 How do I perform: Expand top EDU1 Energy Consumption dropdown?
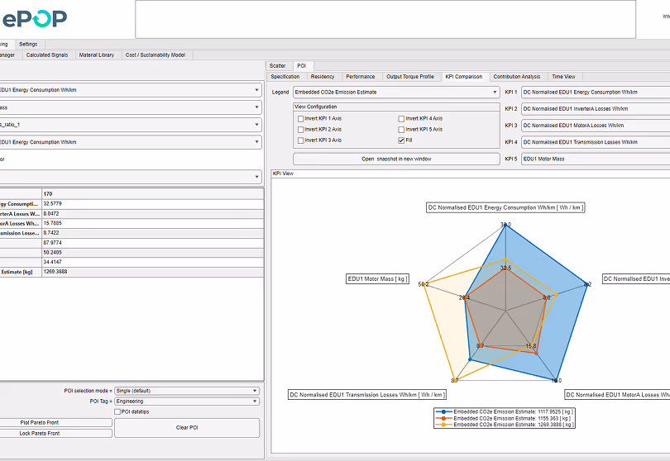[131, 90]
